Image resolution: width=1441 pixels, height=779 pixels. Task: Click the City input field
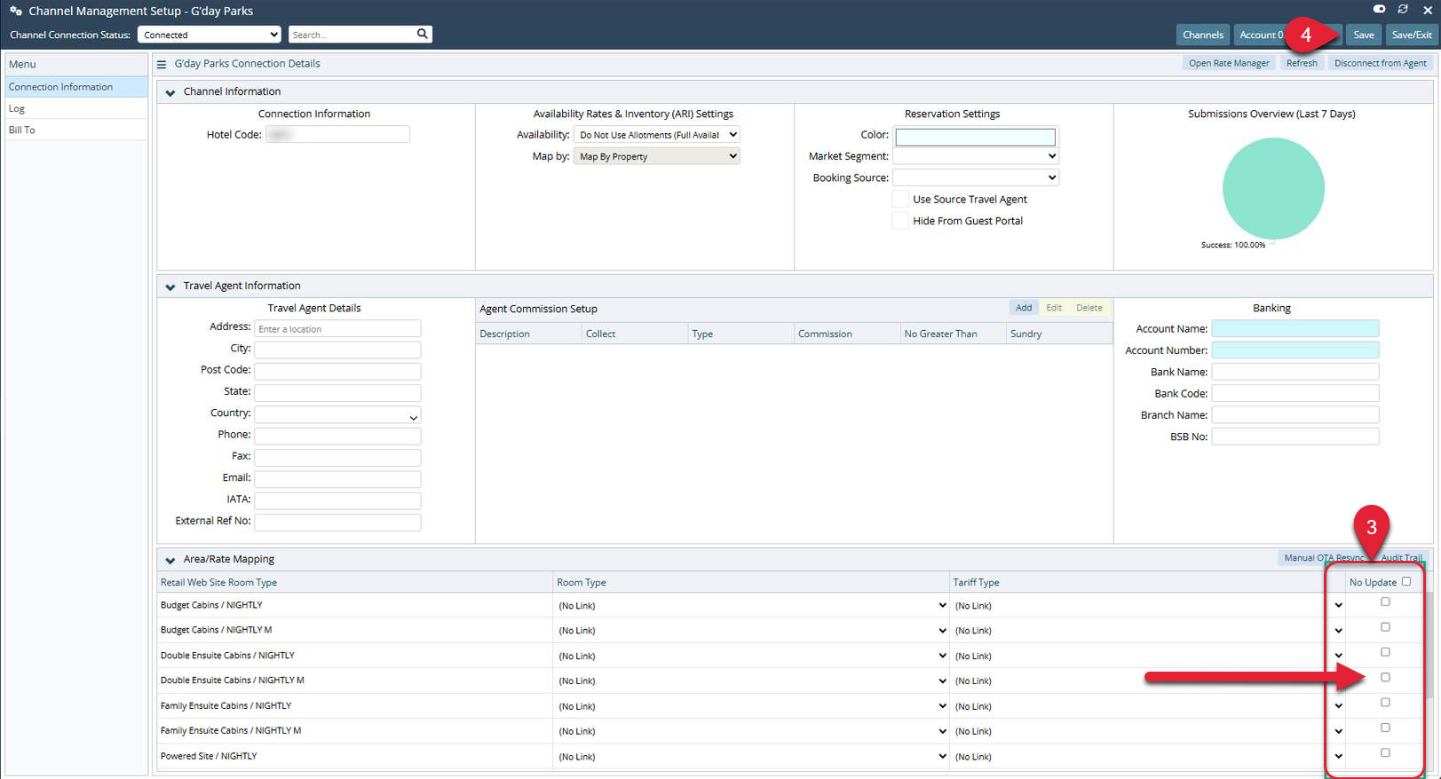tap(337, 350)
